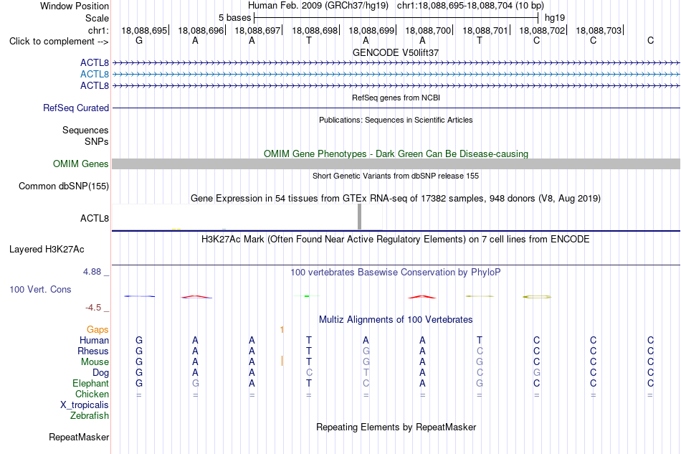Image resolution: width=681 pixels, height=454 pixels.
Task: Click the orange gap bar in Mouse row
Action: point(282,361)
